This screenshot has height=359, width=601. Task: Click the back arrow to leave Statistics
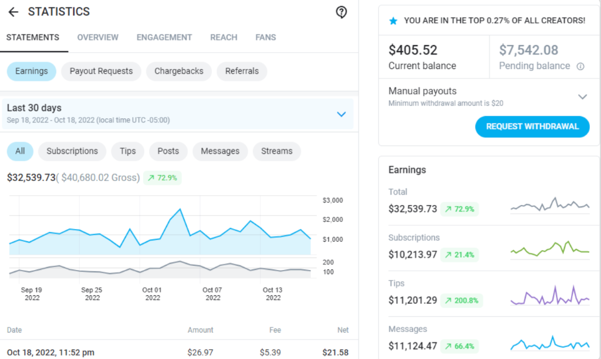pos(13,12)
